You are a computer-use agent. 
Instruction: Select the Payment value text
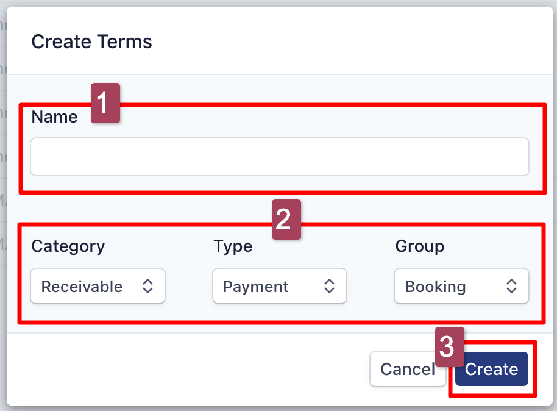pos(256,287)
